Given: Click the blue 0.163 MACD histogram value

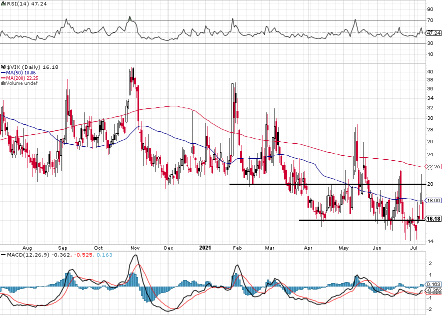Looking at the screenshot, I should click(x=104, y=255).
